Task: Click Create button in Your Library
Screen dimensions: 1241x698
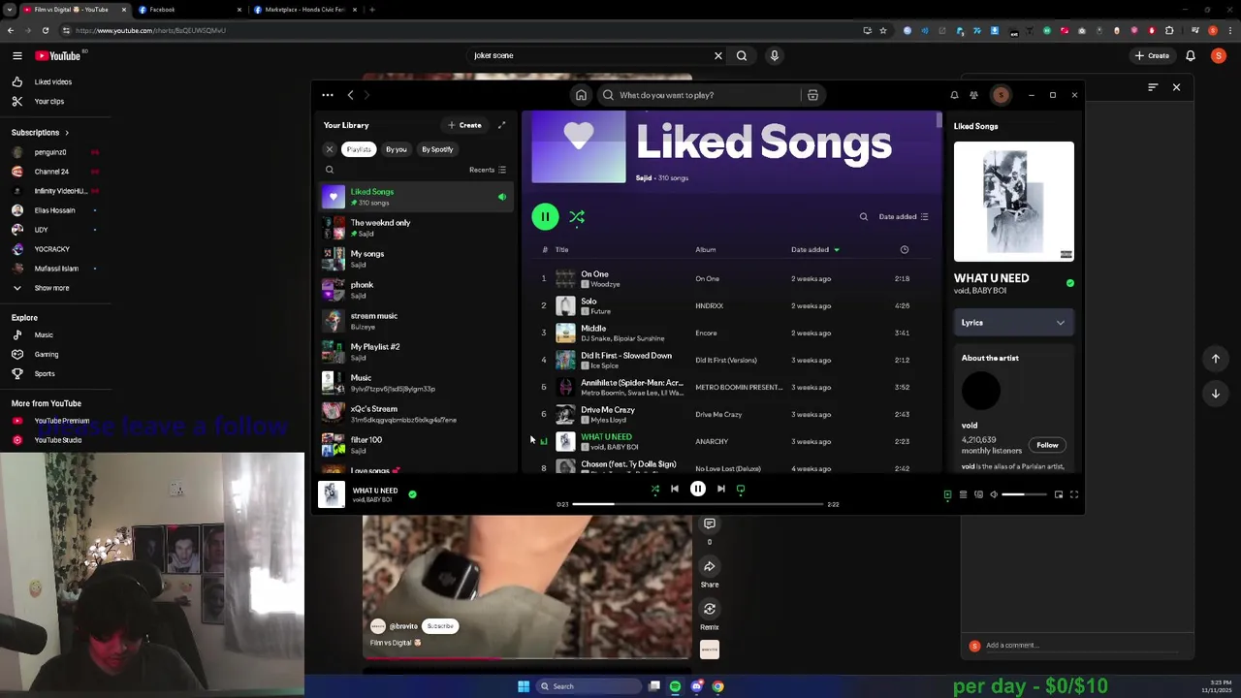Action: (464, 125)
